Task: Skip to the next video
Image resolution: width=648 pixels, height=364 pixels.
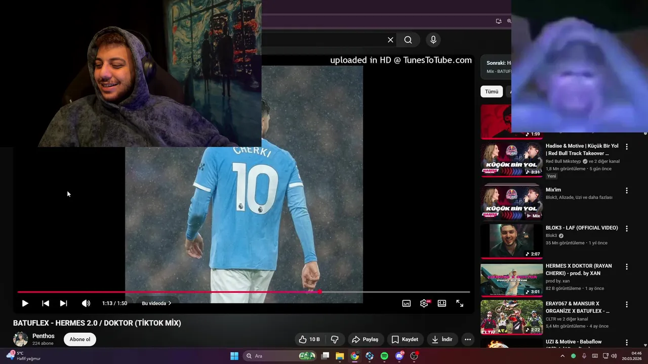Action: click(63, 303)
